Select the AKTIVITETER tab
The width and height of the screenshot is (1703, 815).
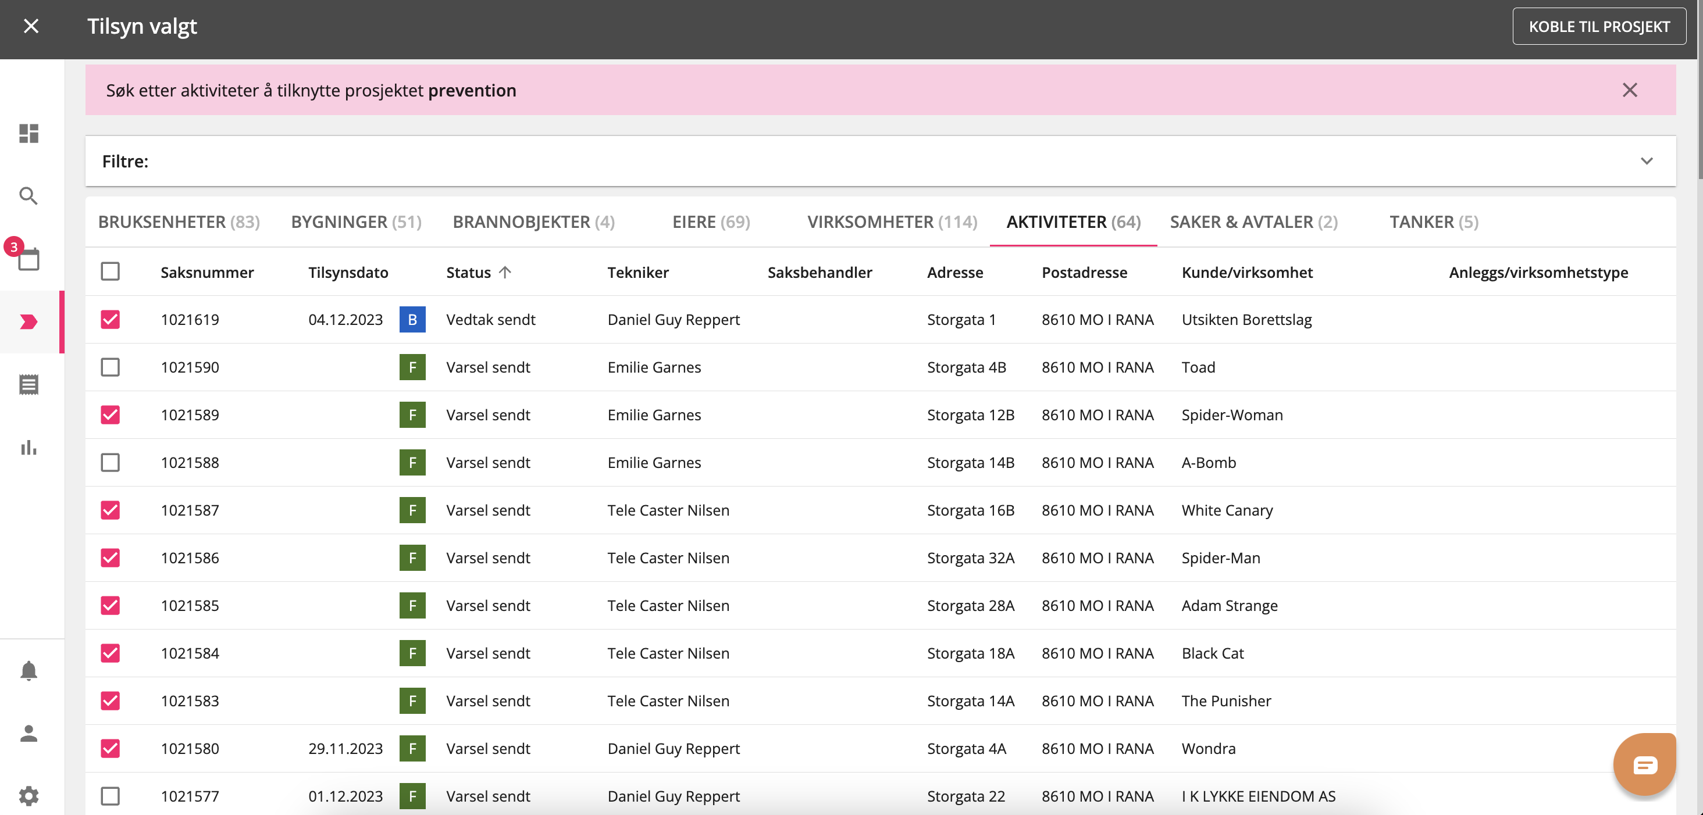pyautogui.click(x=1073, y=222)
